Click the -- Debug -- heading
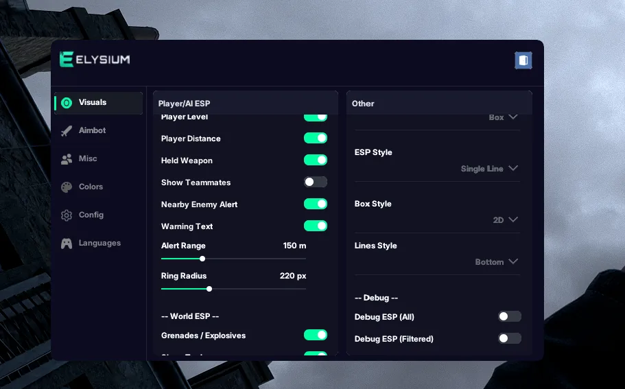This screenshot has height=389, width=625. 376,298
